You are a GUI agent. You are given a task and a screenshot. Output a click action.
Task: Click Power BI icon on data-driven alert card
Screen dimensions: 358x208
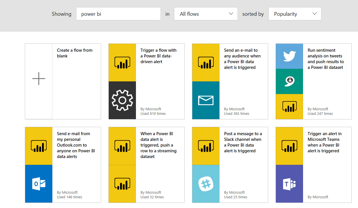122,63
